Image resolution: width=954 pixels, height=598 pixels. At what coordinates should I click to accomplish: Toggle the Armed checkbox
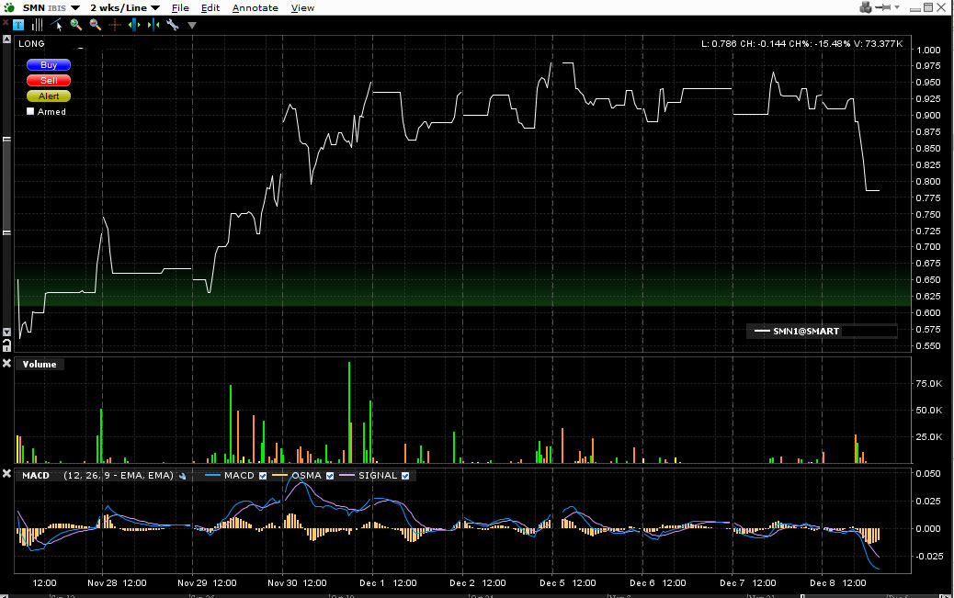pyautogui.click(x=30, y=111)
